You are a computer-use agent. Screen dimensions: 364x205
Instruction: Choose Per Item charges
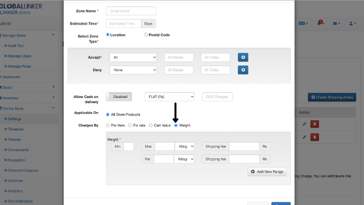tap(107, 125)
